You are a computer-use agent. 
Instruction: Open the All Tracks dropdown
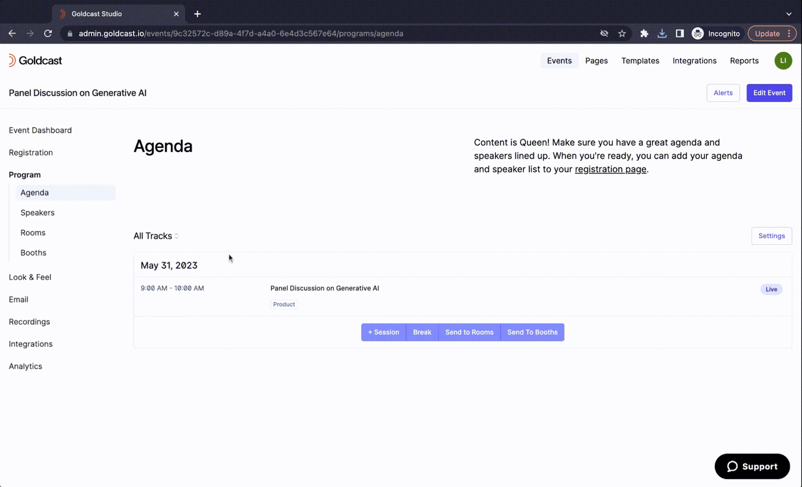[x=156, y=236]
